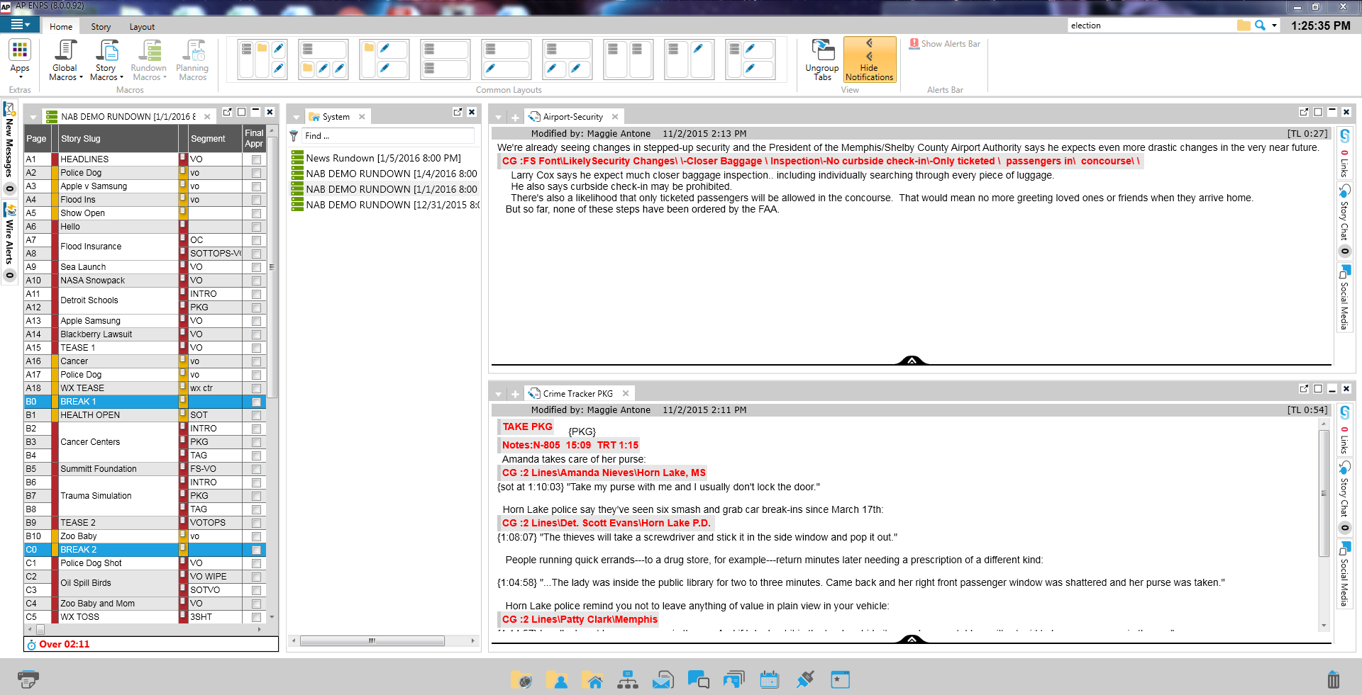Expand search options dropdown arrow
Image resolution: width=1362 pixels, height=695 pixels.
(1274, 26)
